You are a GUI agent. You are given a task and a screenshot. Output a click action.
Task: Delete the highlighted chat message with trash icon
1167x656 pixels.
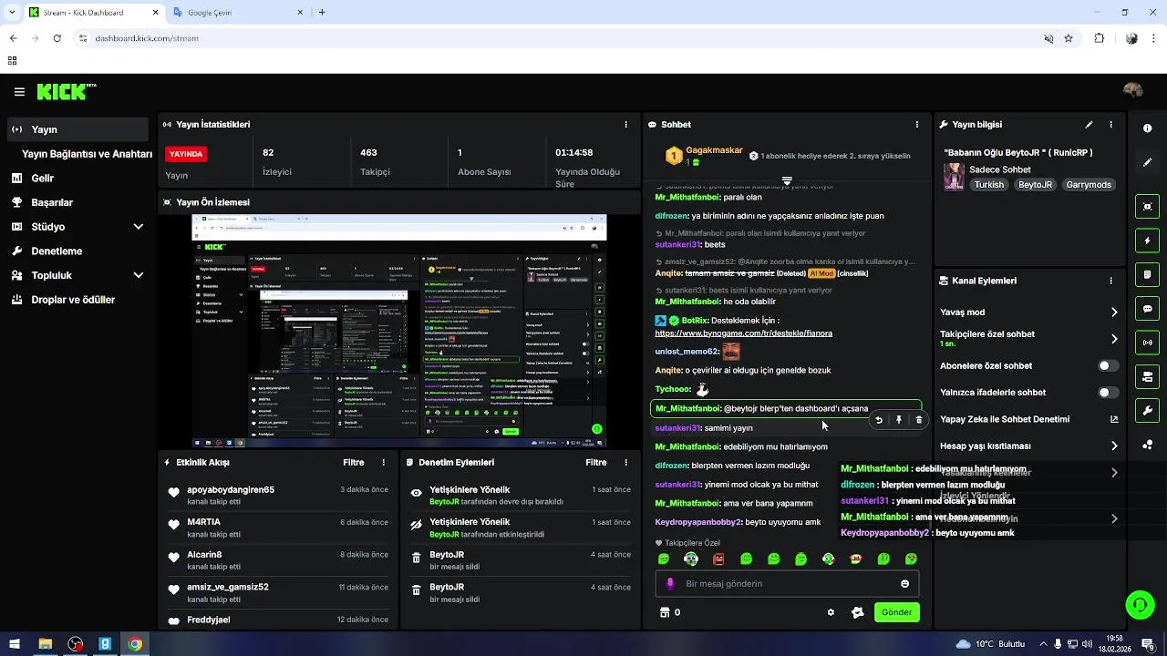pyautogui.click(x=918, y=420)
